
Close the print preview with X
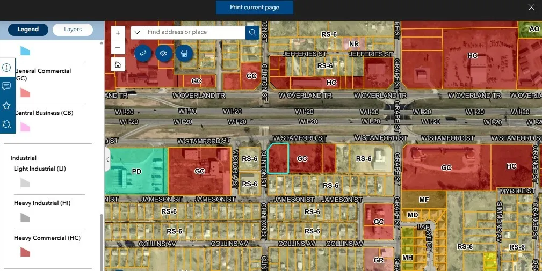click(531, 8)
